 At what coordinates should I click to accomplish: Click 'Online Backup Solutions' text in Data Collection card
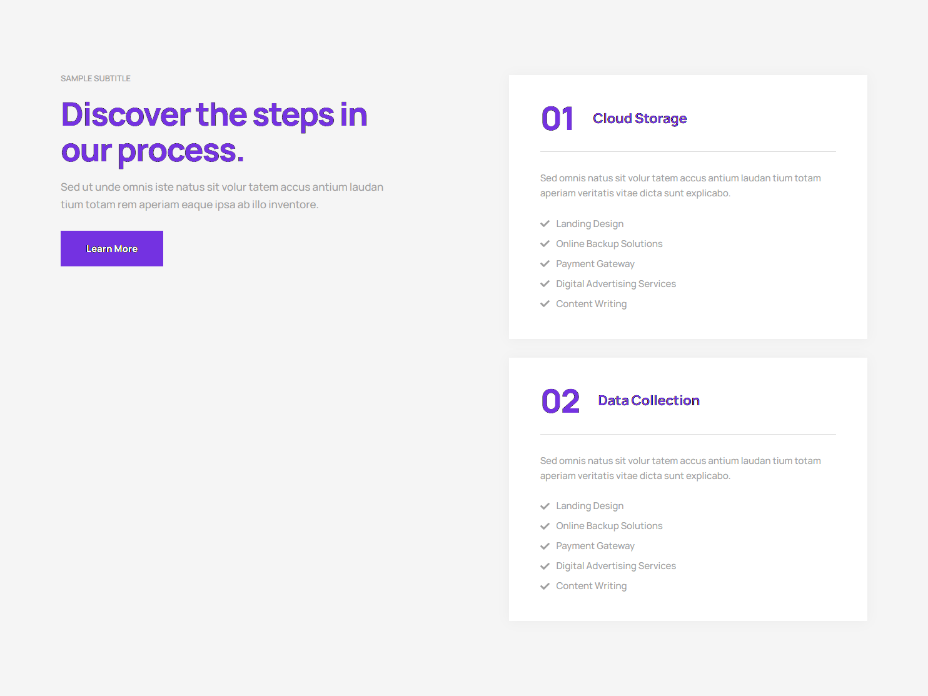click(609, 526)
